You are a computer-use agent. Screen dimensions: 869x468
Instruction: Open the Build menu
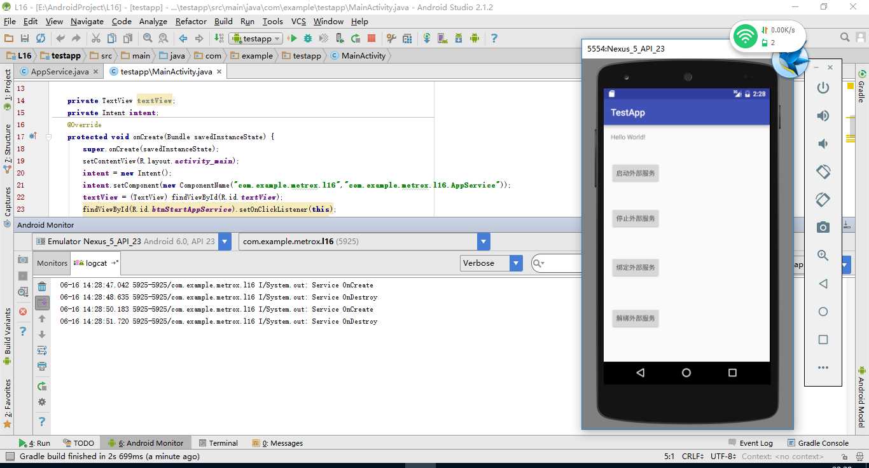click(223, 21)
